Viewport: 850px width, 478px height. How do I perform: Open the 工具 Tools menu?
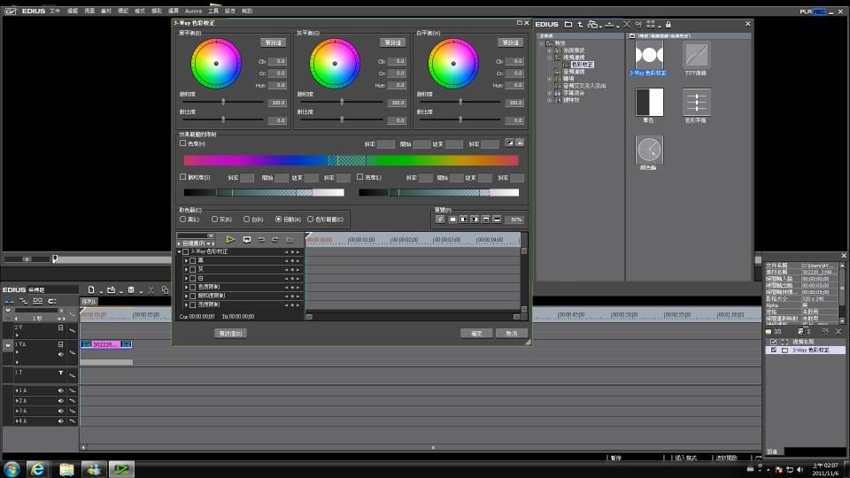pos(213,11)
